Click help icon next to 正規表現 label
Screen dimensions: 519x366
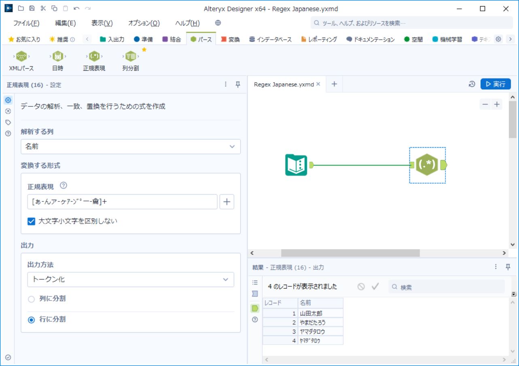tap(63, 186)
